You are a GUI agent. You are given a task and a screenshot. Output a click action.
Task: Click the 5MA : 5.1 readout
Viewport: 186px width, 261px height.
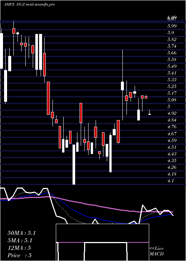click(20, 240)
